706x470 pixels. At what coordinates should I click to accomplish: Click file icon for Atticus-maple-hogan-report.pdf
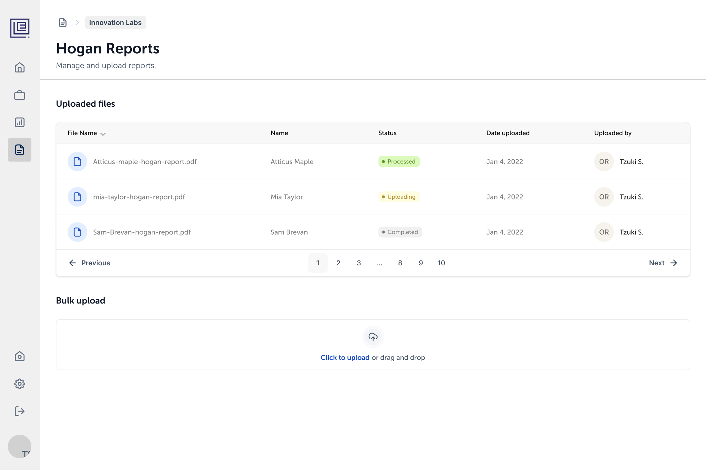tap(77, 162)
